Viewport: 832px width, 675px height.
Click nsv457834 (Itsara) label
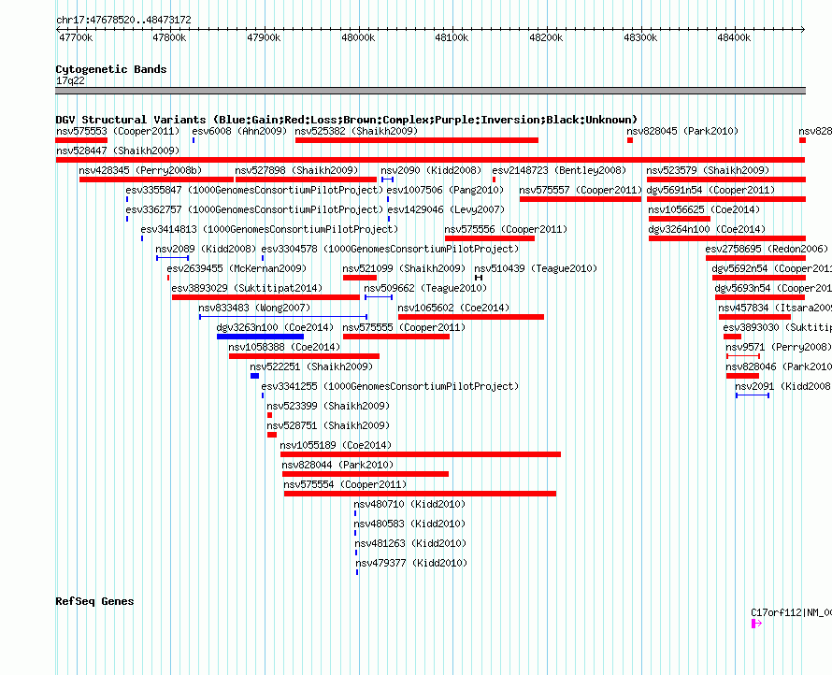tap(775, 308)
